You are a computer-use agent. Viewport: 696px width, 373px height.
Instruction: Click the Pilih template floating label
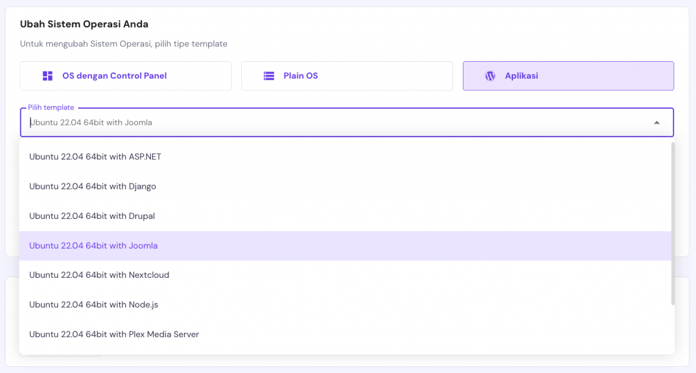(x=51, y=107)
